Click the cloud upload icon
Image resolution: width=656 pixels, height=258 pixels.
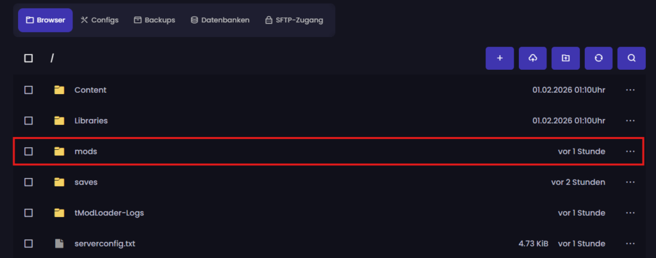point(532,58)
